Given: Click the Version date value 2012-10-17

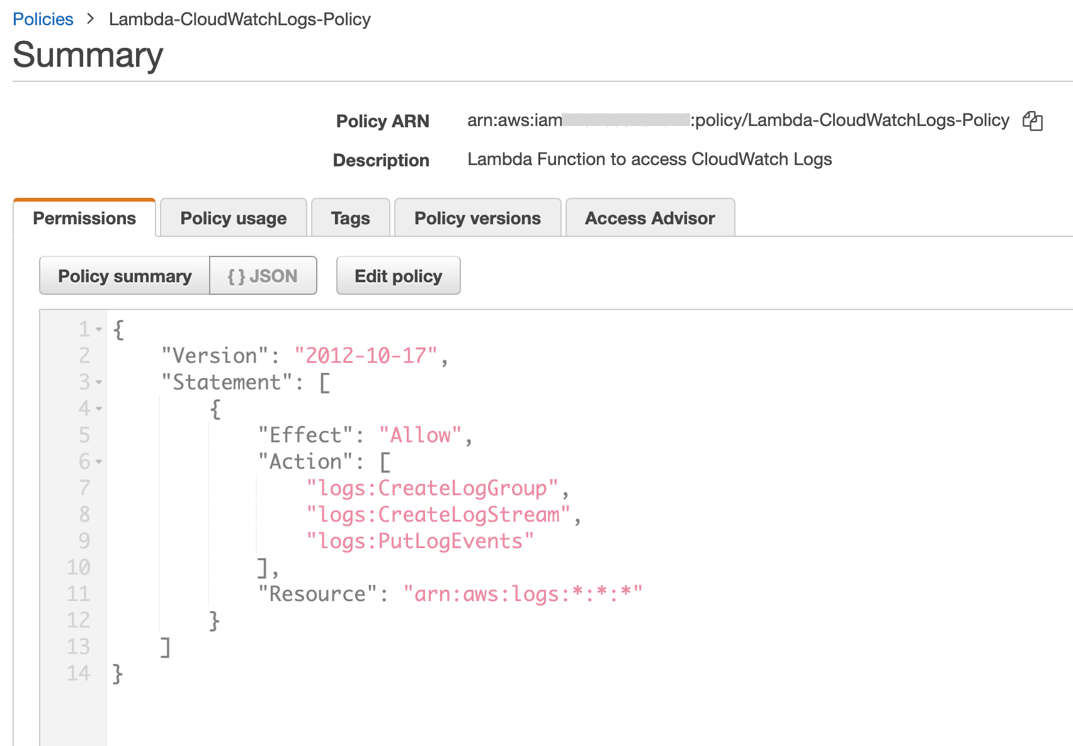Looking at the screenshot, I should 365,356.
